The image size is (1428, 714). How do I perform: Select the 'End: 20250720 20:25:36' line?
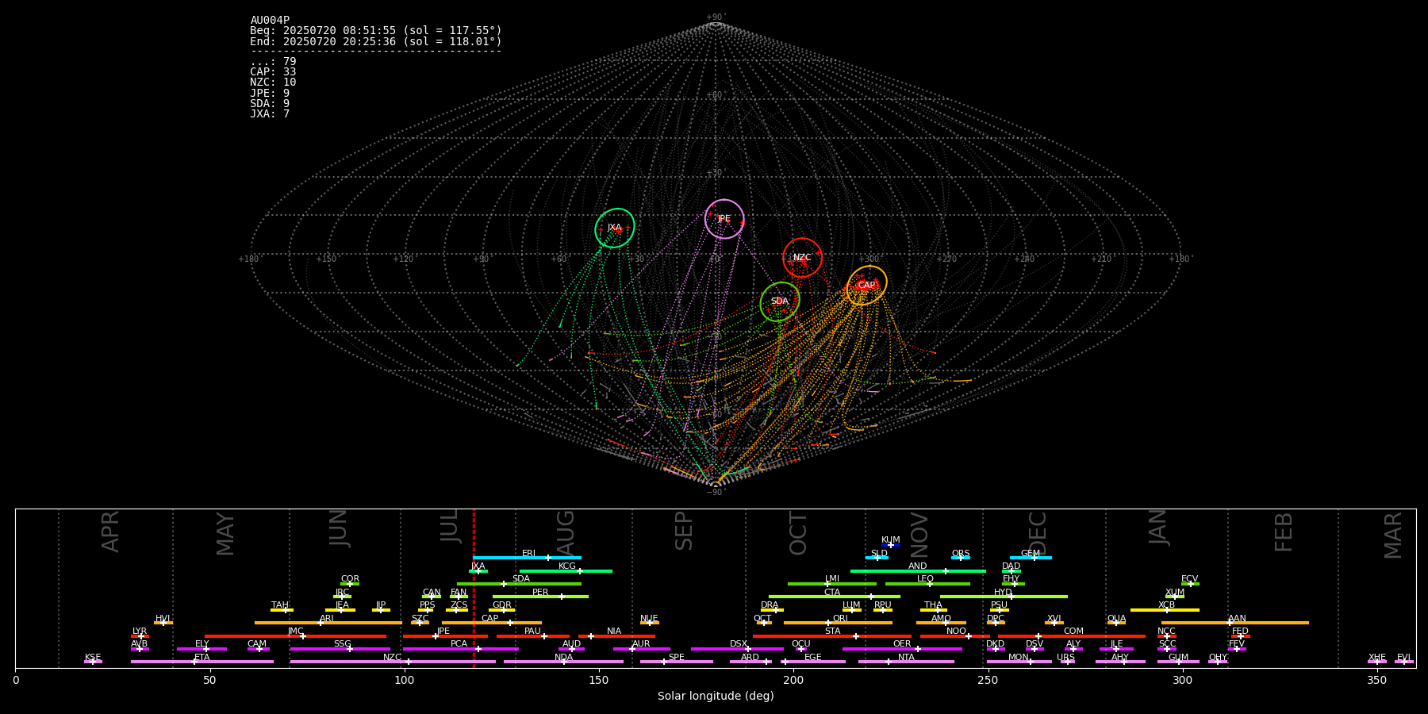(376, 41)
